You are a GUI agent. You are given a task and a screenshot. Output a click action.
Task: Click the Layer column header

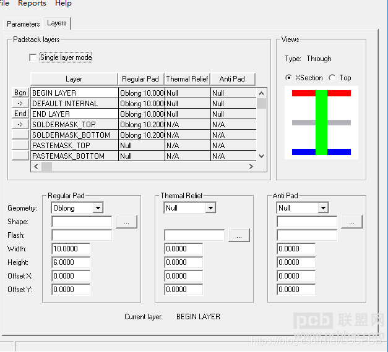(x=74, y=79)
